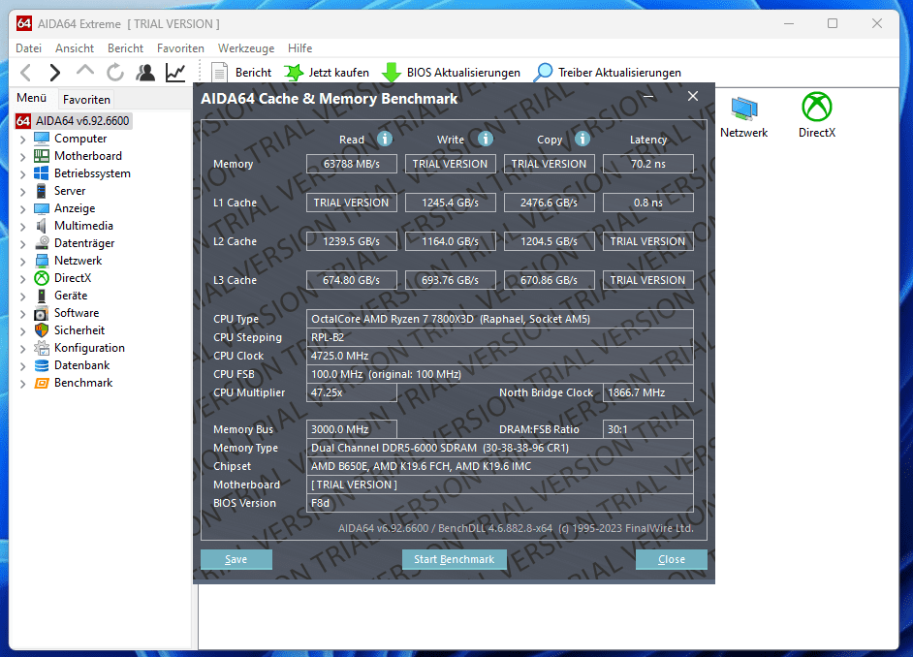913x657 pixels.
Task: Click the Sicherheit shield icon in the tree
Action: pos(42,330)
